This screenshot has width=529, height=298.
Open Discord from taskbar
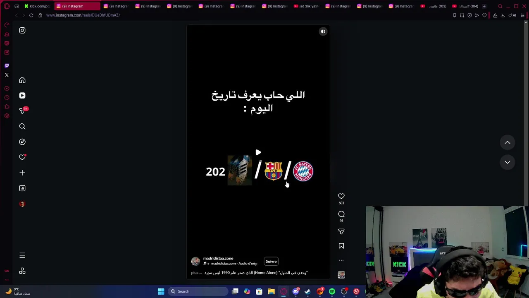click(x=295, y=291)
